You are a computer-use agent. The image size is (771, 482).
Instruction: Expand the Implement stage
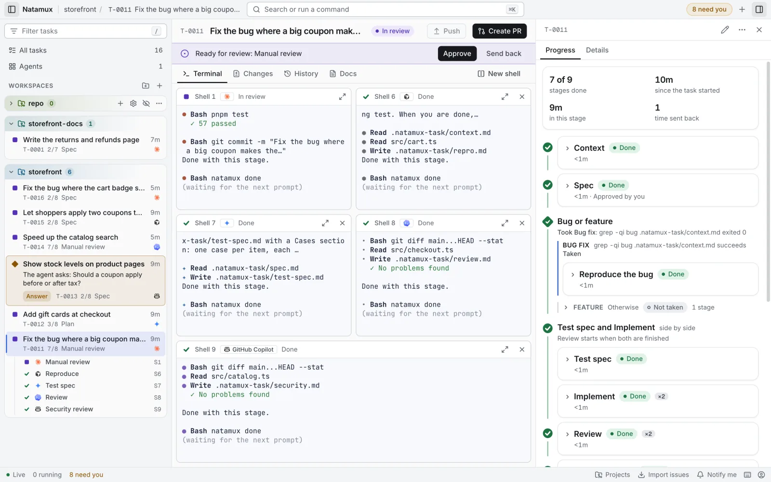click(568, 397)
